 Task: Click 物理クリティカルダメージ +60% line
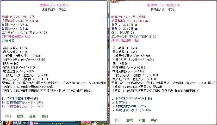click(x=133, y=60)
